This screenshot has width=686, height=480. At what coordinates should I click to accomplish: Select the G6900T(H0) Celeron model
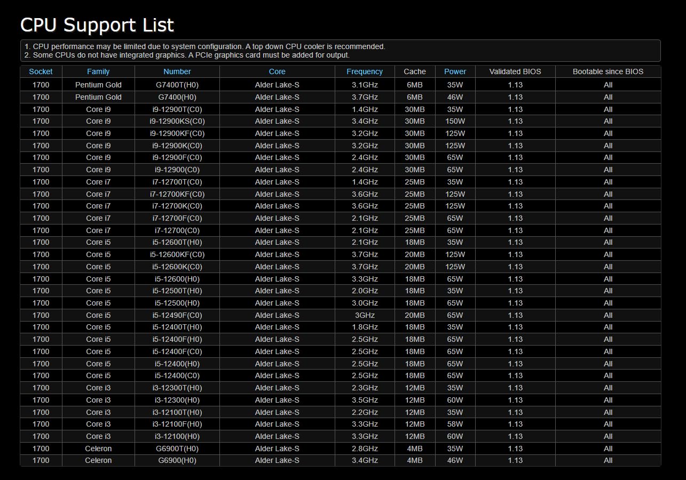[177, 449]
